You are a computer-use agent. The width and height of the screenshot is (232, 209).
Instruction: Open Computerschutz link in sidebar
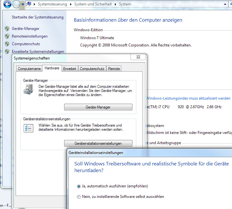26,44
